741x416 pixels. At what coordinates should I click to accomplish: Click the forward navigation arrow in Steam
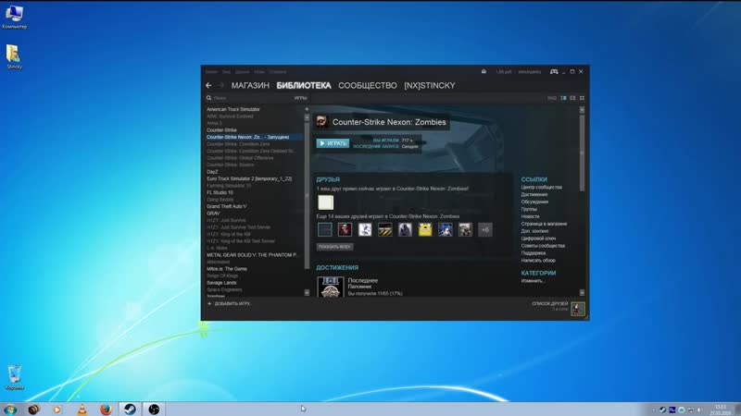(220, 85)
